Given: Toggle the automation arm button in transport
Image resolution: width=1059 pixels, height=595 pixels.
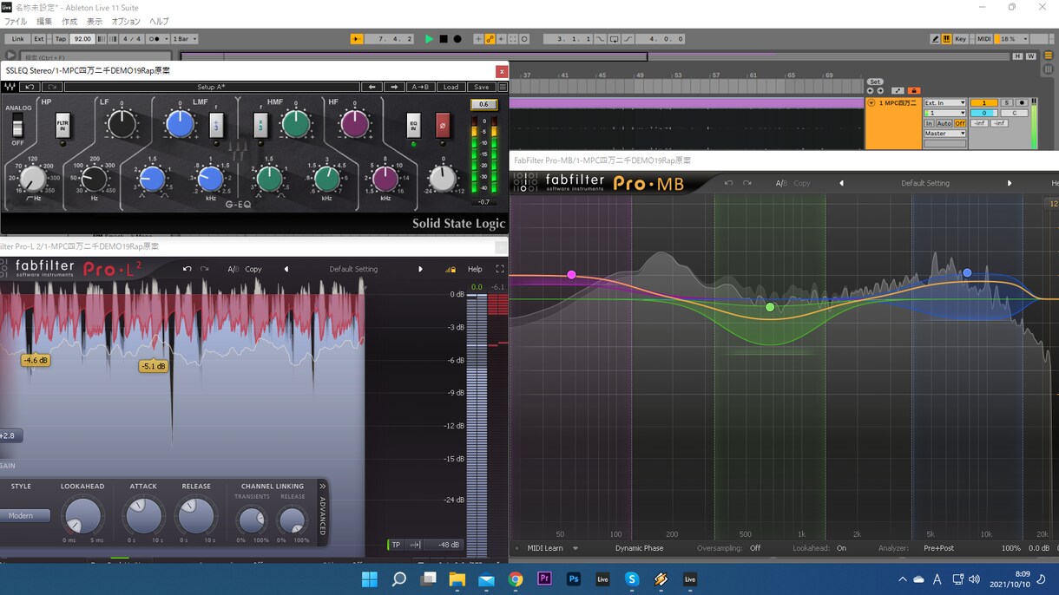Looking at the screenshot, I should coord(490,39).
